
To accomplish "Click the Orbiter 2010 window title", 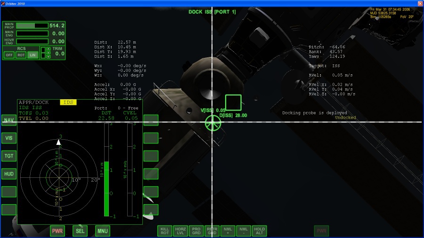I will [x=15, y=3].
